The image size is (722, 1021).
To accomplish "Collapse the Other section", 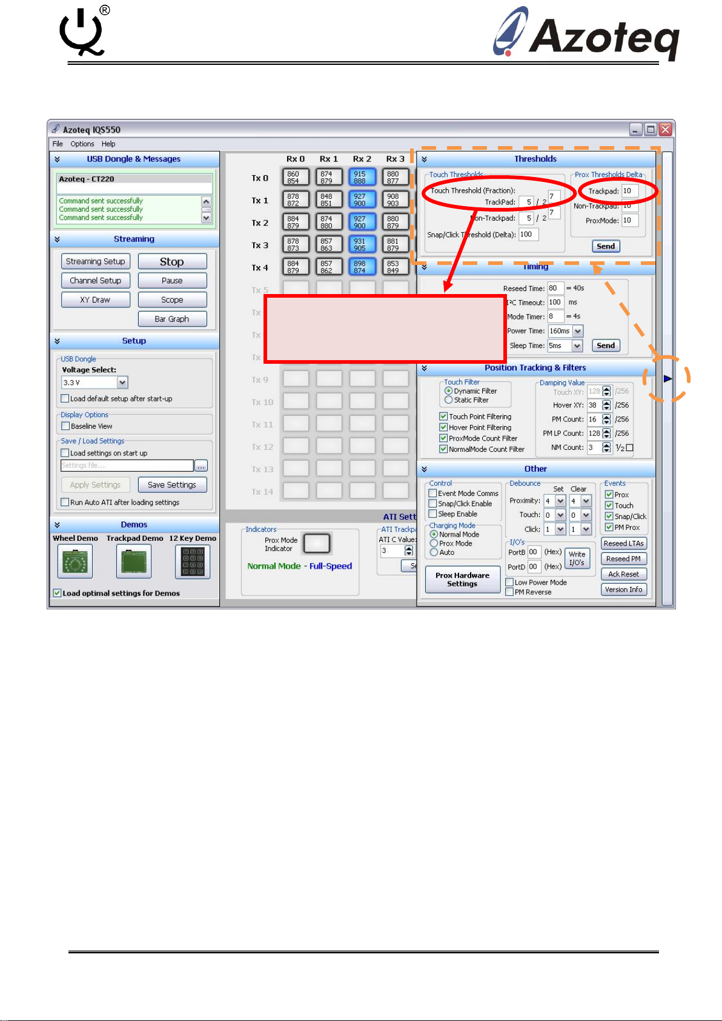I will click(424, 469).
